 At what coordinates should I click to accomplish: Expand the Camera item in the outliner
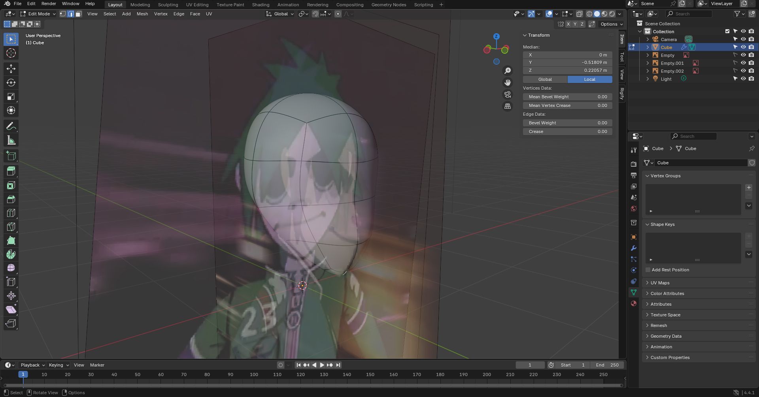[648, 39]
